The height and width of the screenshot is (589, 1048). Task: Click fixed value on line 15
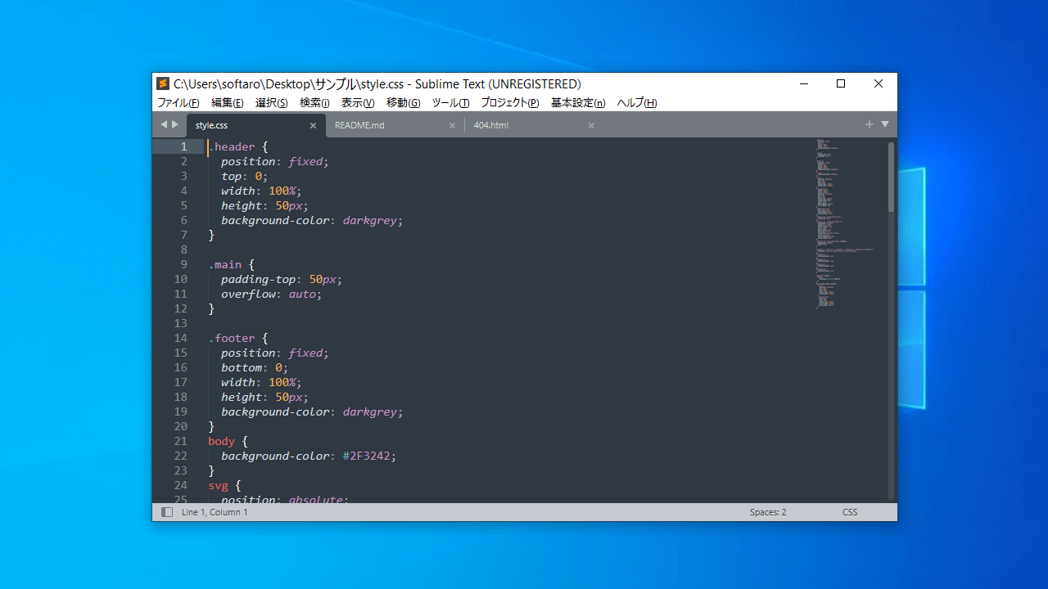[305, 353]
